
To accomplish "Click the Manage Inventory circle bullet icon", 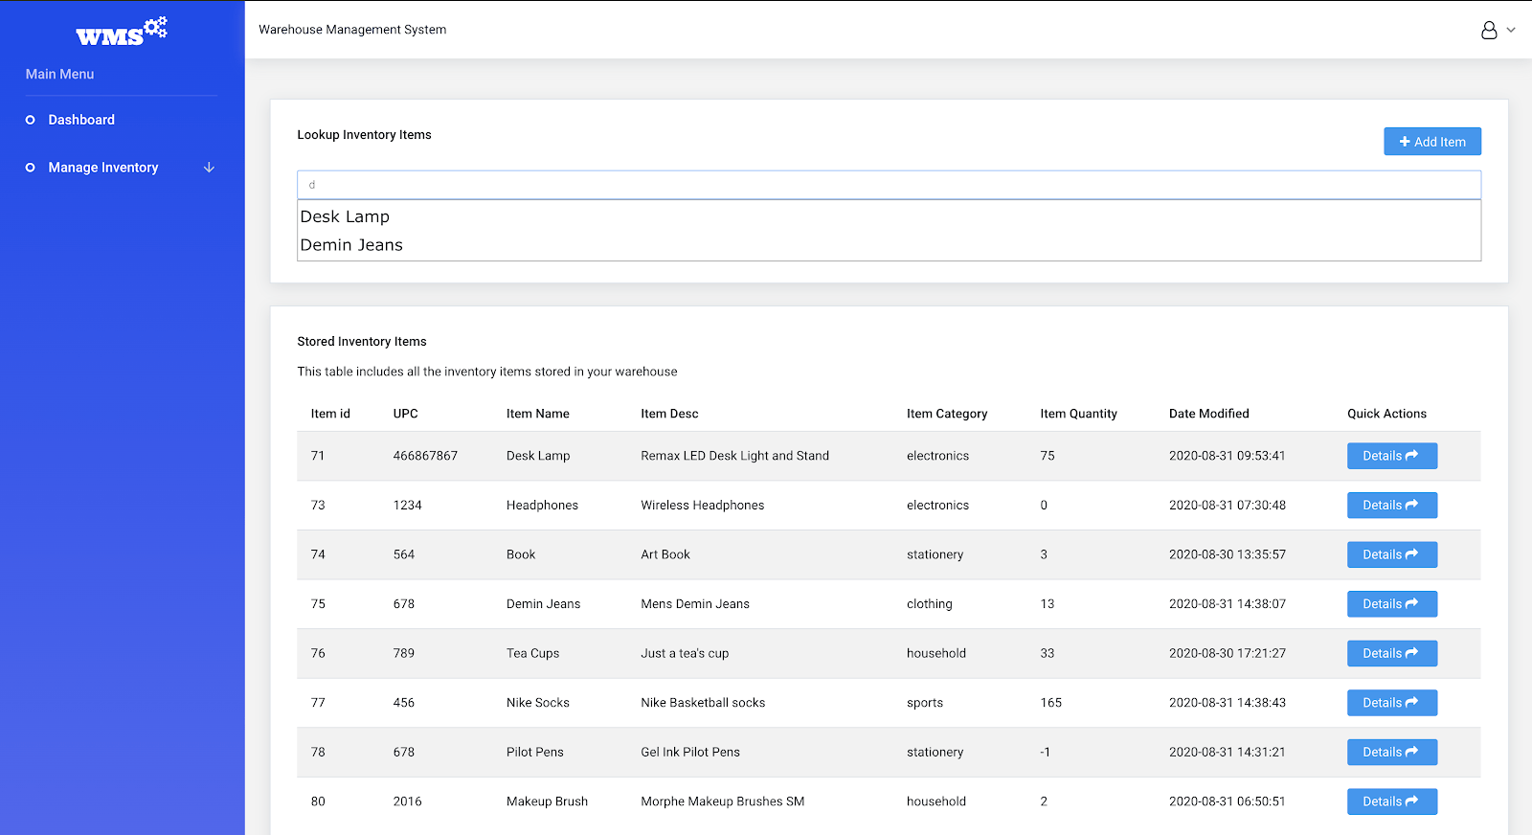I will tap(31, 168).
